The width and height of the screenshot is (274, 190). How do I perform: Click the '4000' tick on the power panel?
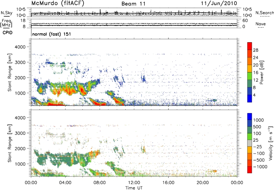coord(20,47)
